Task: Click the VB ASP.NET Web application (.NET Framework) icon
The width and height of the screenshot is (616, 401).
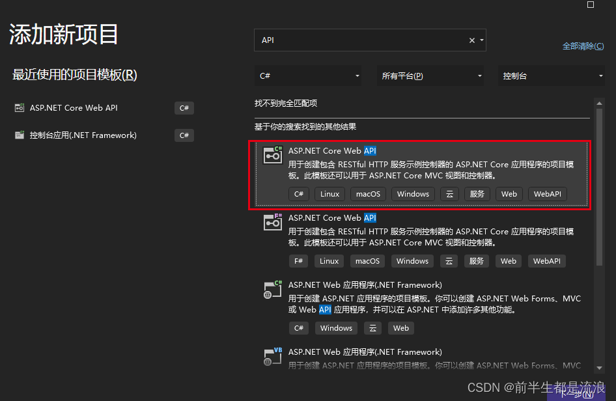Action: 273,356
